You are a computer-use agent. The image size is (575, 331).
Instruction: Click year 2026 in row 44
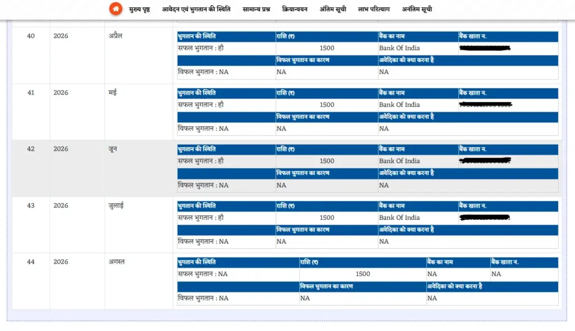point(61,262)
